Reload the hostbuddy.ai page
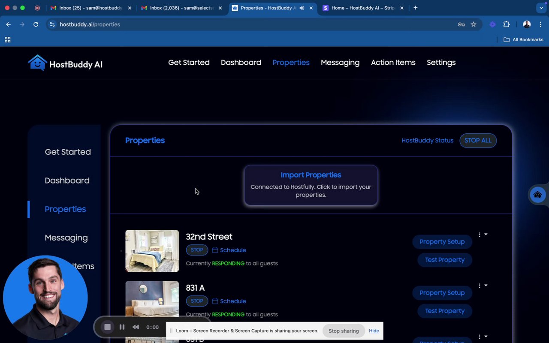Screen dimensions: 549x343 tap(36, 24)
